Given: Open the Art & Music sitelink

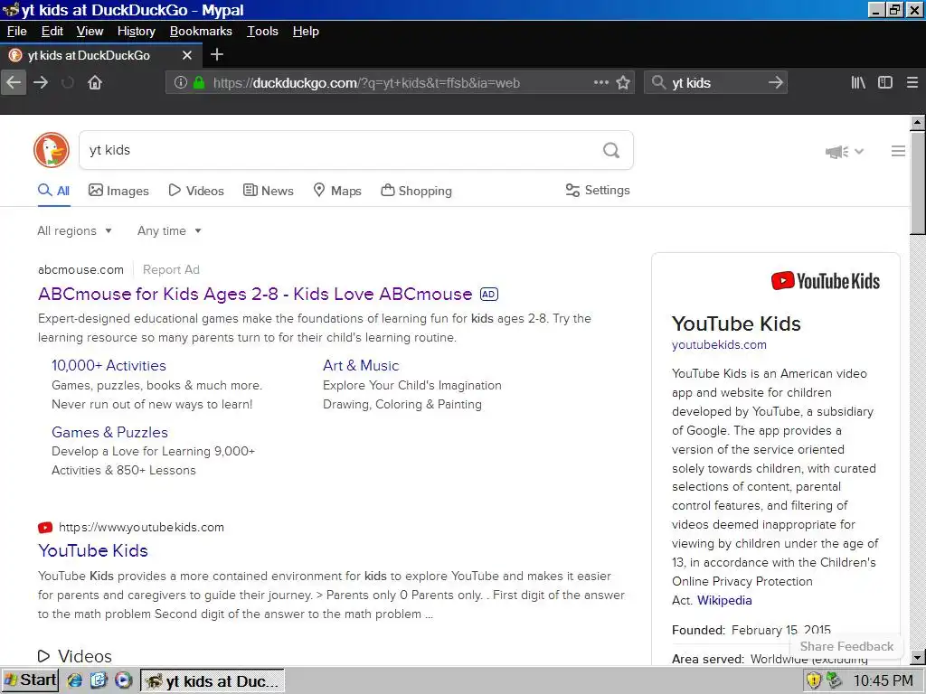Looking at the screenshot, I should [361, 365].
